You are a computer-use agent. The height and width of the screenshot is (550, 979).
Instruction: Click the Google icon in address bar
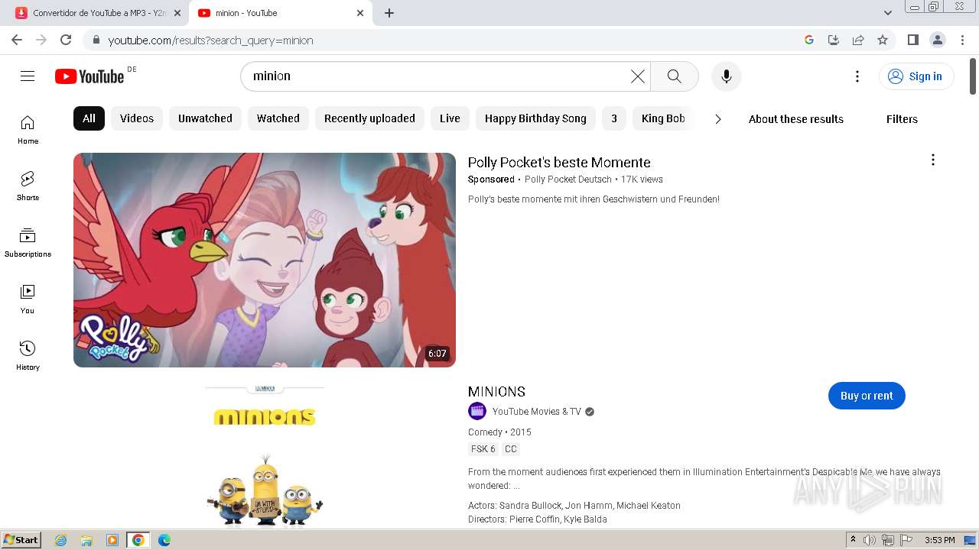click(x=809, y=40)
